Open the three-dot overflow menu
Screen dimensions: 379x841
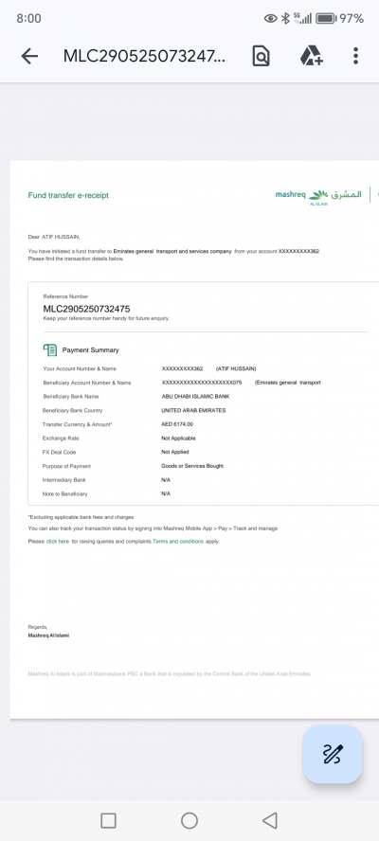(355, 56)
